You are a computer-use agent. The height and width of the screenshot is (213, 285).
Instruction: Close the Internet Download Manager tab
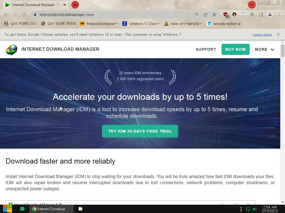point(65,5)
